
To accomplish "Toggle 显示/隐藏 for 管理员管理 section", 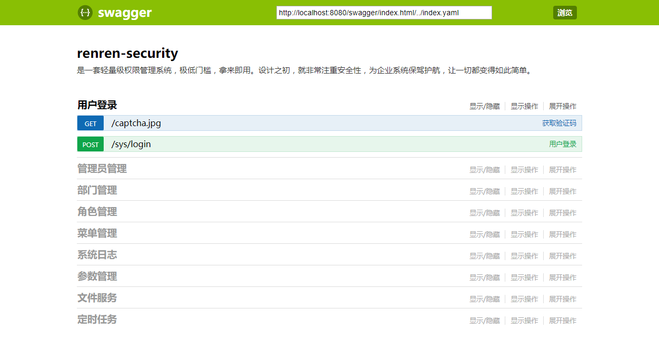I will click(x=485, y=170).
